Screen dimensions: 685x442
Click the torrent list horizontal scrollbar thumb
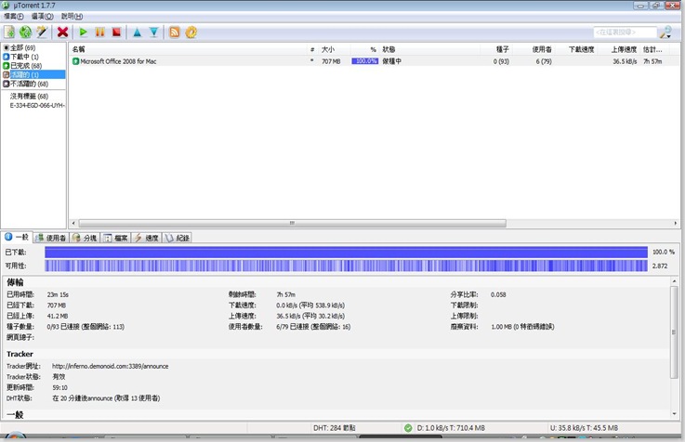292,223
